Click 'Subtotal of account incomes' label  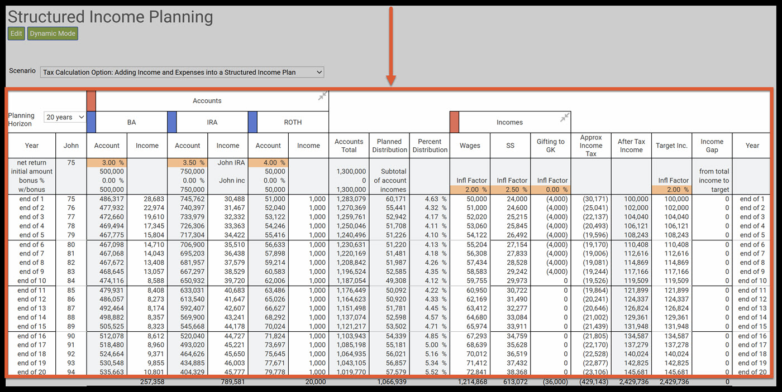(x=389, y=181)
